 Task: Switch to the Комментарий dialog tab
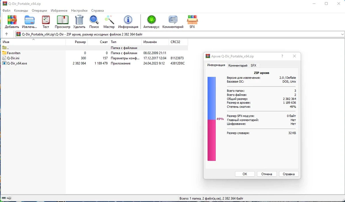click(238, 65)
